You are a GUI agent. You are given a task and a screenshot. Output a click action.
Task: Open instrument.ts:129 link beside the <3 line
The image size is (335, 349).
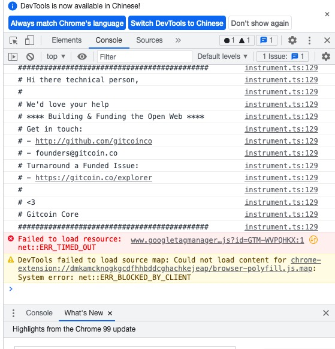tap(281, 202)
